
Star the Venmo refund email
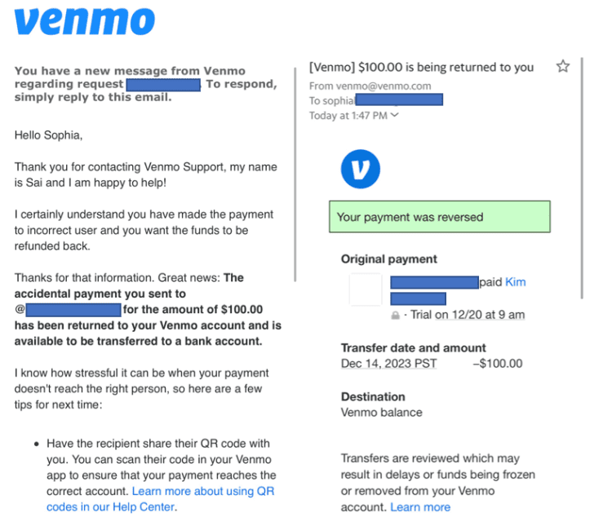[562, 67]
